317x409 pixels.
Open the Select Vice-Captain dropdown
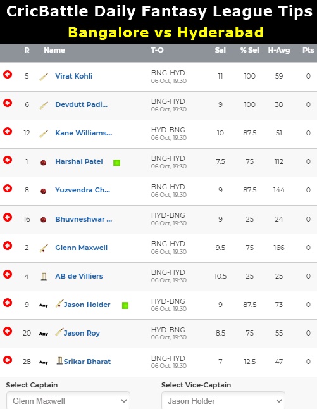click(x=223, y=401)
